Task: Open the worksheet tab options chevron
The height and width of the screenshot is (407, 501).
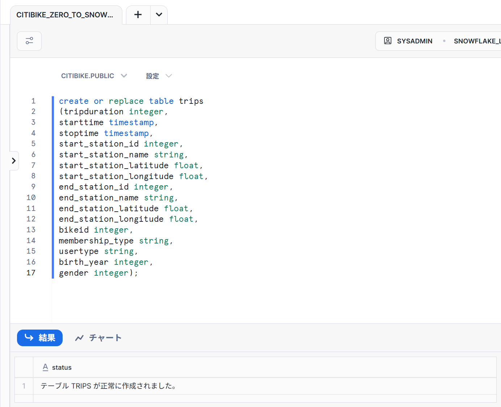Action: point(159,15)
